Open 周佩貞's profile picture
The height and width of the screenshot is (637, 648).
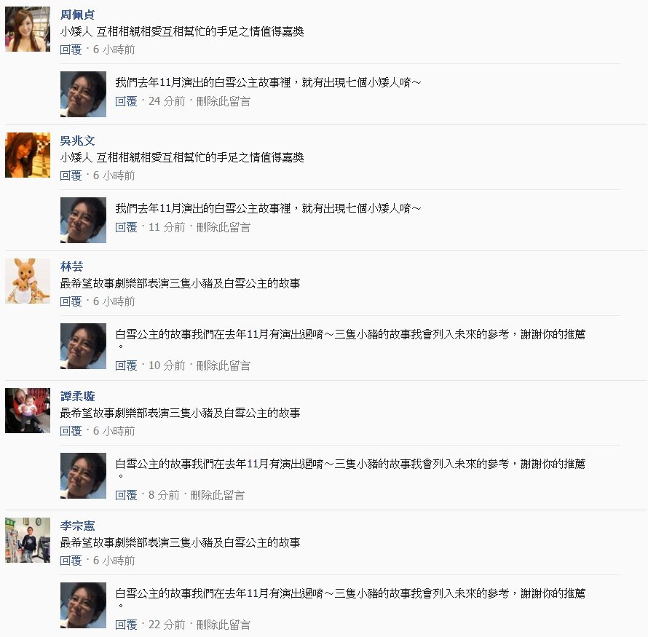pyautogui.click(x=28, y=29)
